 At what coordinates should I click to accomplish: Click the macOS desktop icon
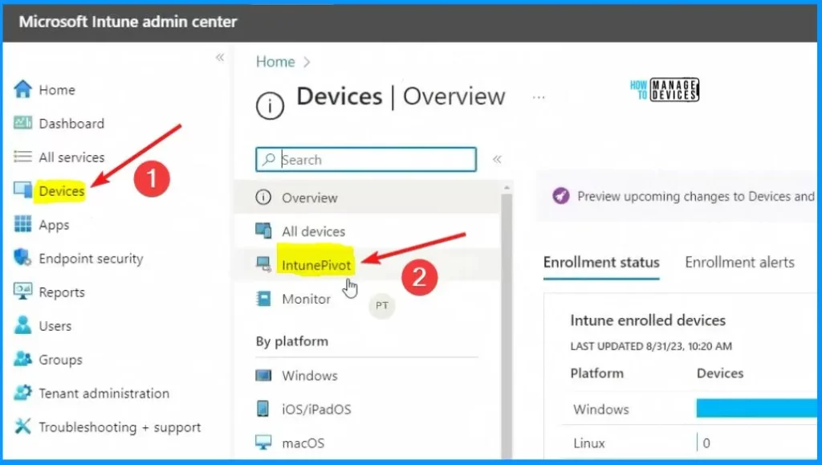point(263,443)
